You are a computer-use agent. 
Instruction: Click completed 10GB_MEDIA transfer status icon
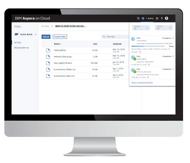click(x=133, y=58)
